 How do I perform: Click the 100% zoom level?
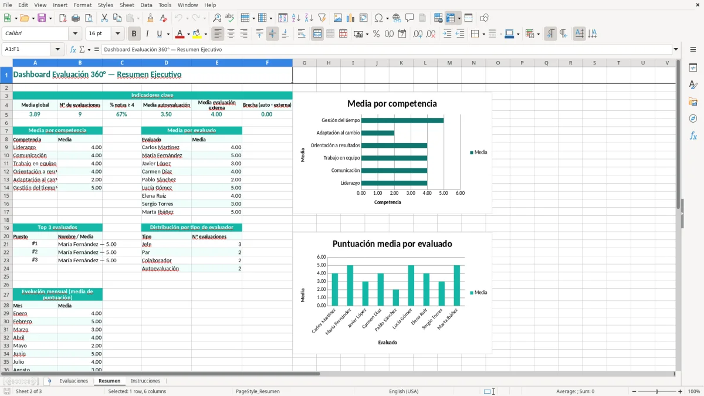[694, 391]
